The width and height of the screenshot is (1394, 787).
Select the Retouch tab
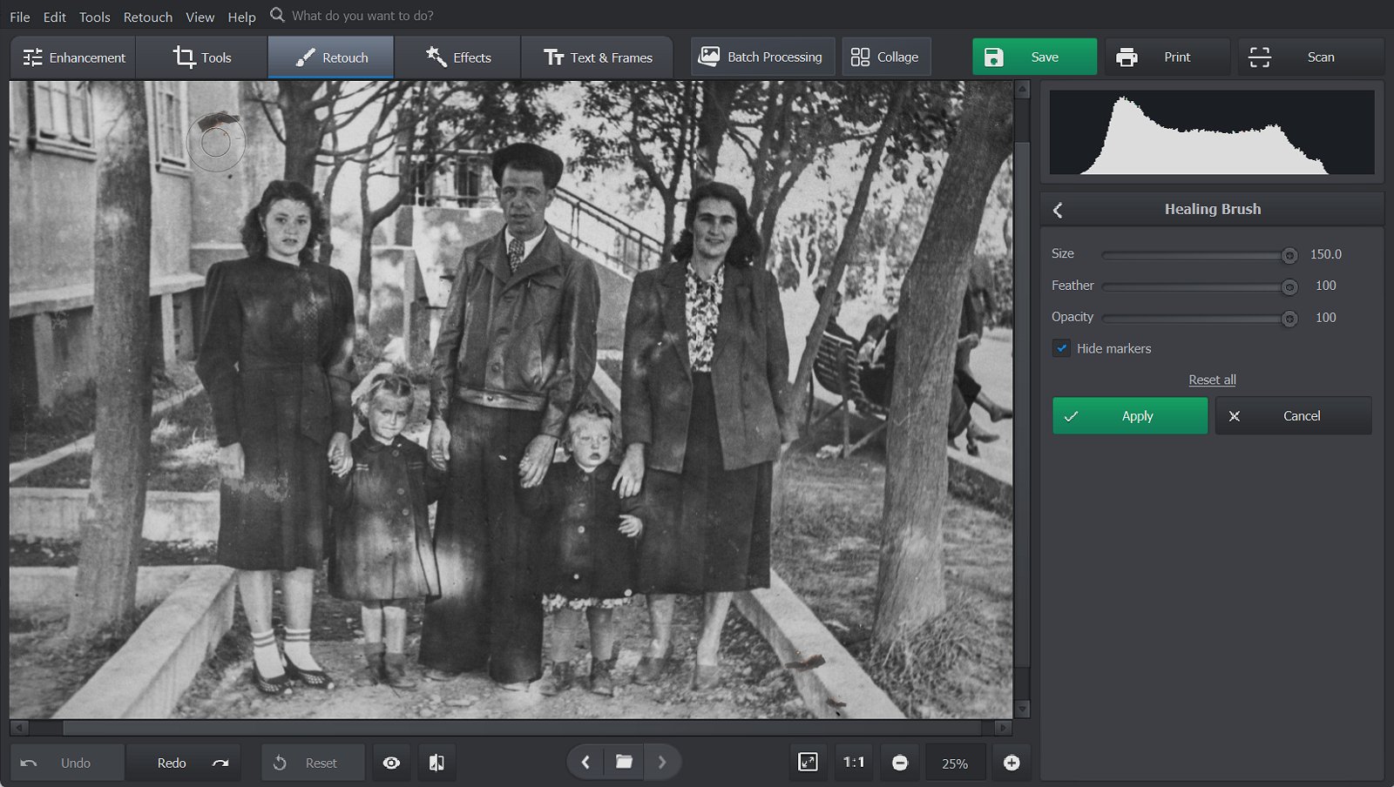click(331, 57)
